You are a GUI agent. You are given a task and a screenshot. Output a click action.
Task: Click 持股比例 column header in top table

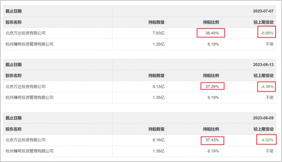211,22
